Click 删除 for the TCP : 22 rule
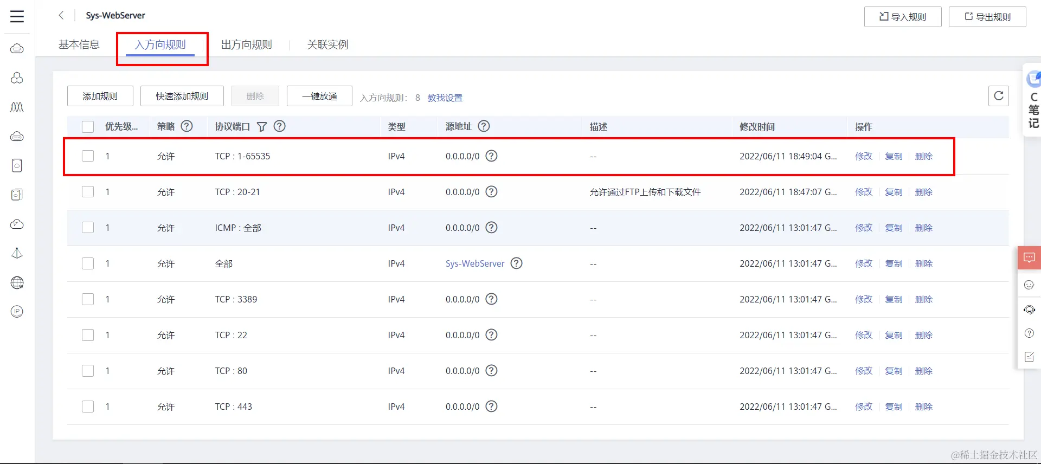Screen dimensions: 1041x464 924,335
